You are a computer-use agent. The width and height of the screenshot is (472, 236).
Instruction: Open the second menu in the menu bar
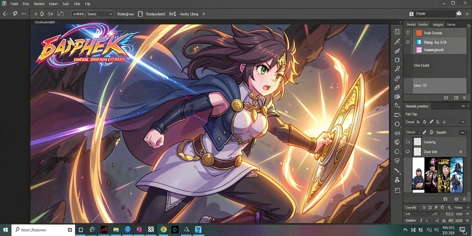pyautogui.click(x=26, y=4)
